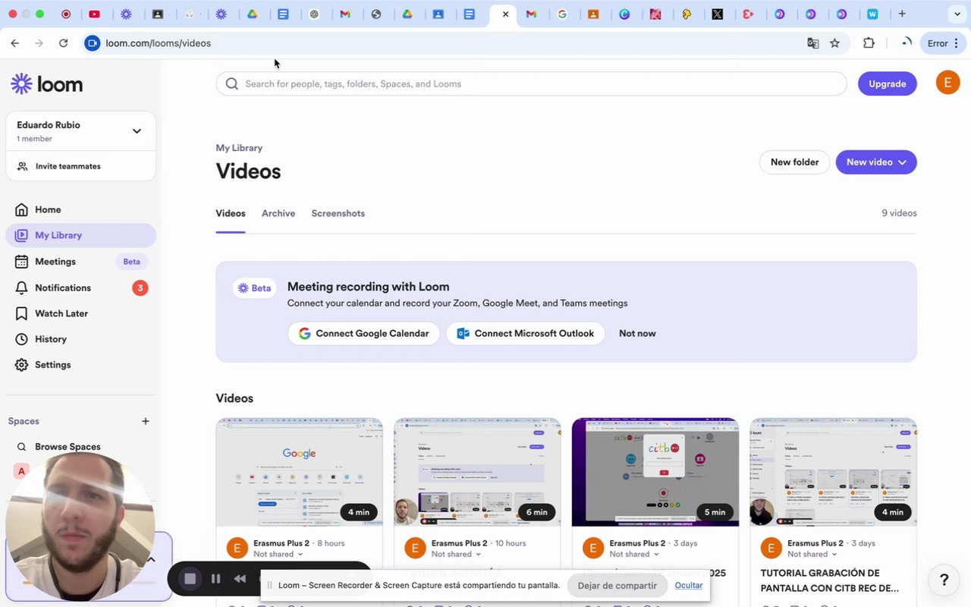
Task: Pause the Loom recording
Action: coord(215,579)
